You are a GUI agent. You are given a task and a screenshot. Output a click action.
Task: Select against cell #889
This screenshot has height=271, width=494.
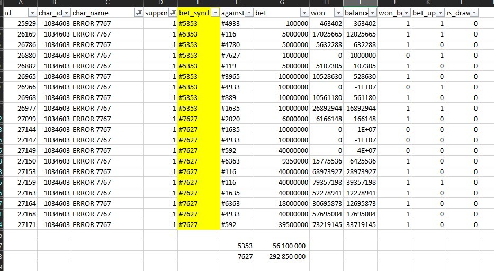click(x=237, y=98)
